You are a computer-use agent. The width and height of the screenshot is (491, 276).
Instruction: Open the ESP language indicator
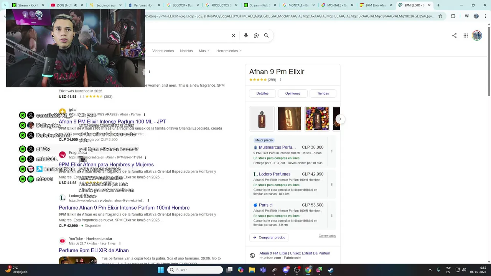(448, 270)
